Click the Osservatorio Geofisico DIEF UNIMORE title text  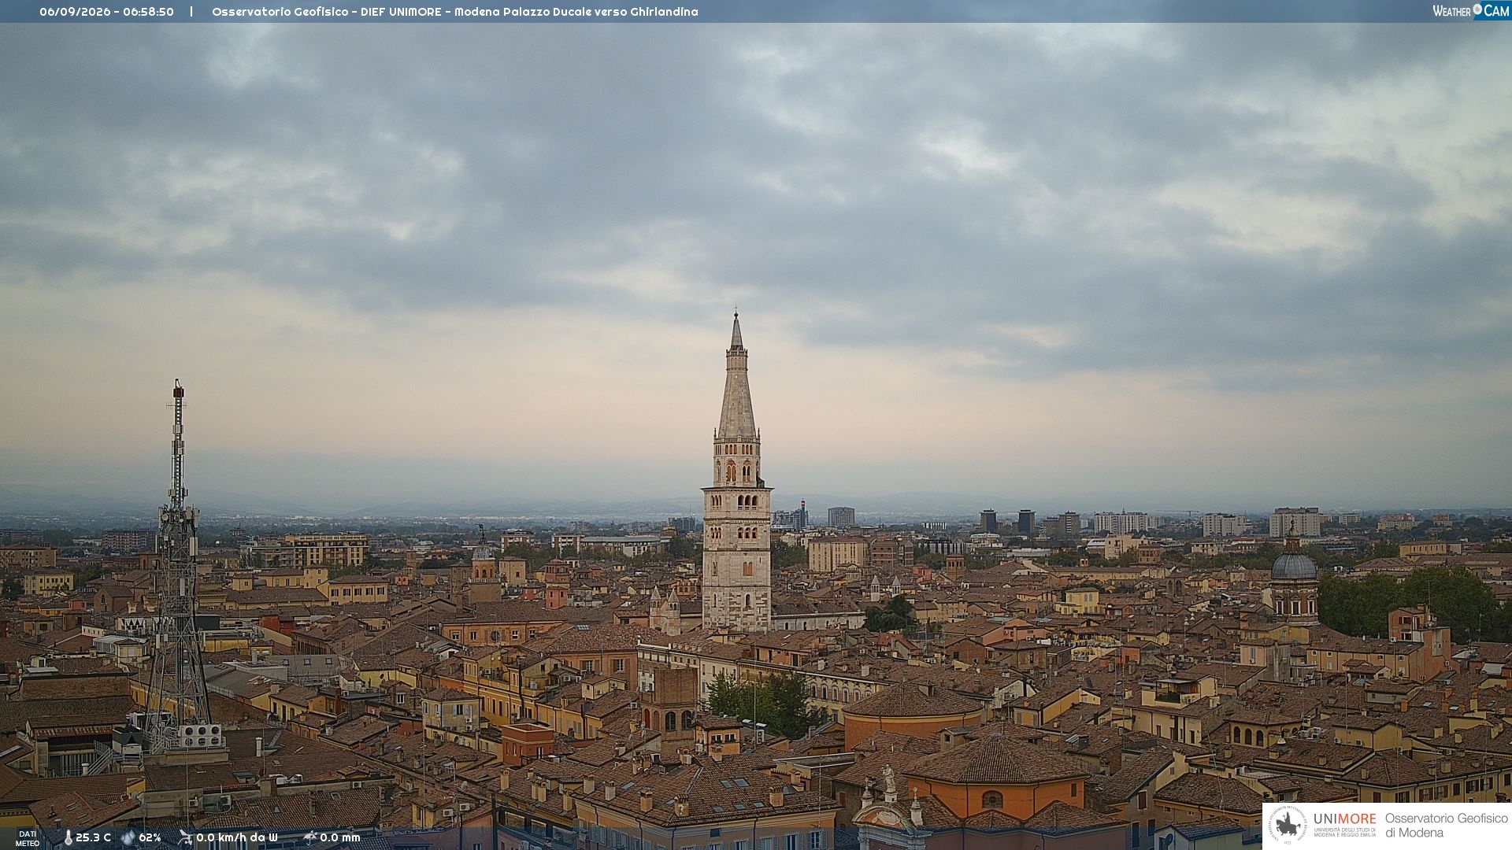click(x=454, y=12)
